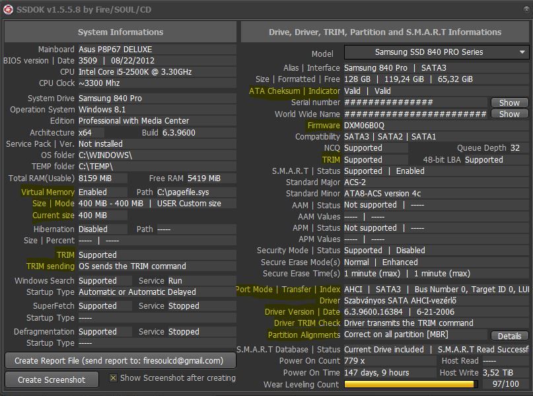The image size is (533, 396).
Task: Open the drive Model dropdown
Action: point(437,52)
